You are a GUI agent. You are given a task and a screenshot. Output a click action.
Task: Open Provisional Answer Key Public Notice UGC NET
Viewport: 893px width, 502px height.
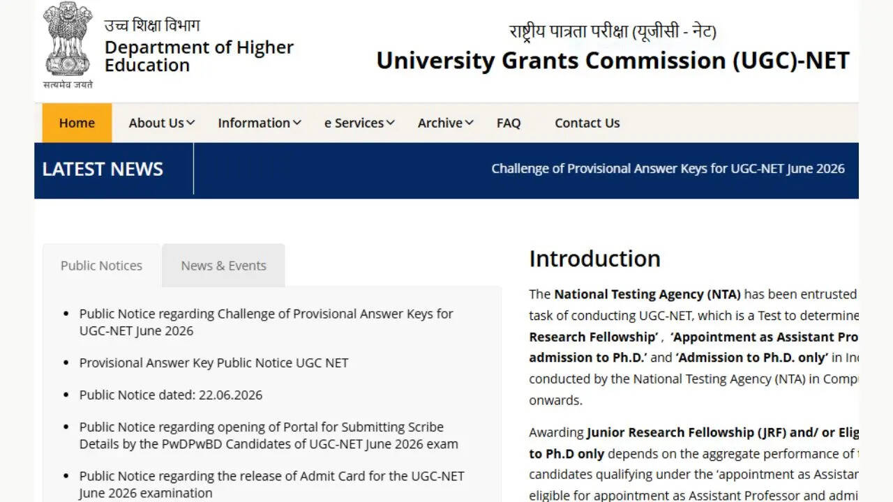(x=213, y=363)
